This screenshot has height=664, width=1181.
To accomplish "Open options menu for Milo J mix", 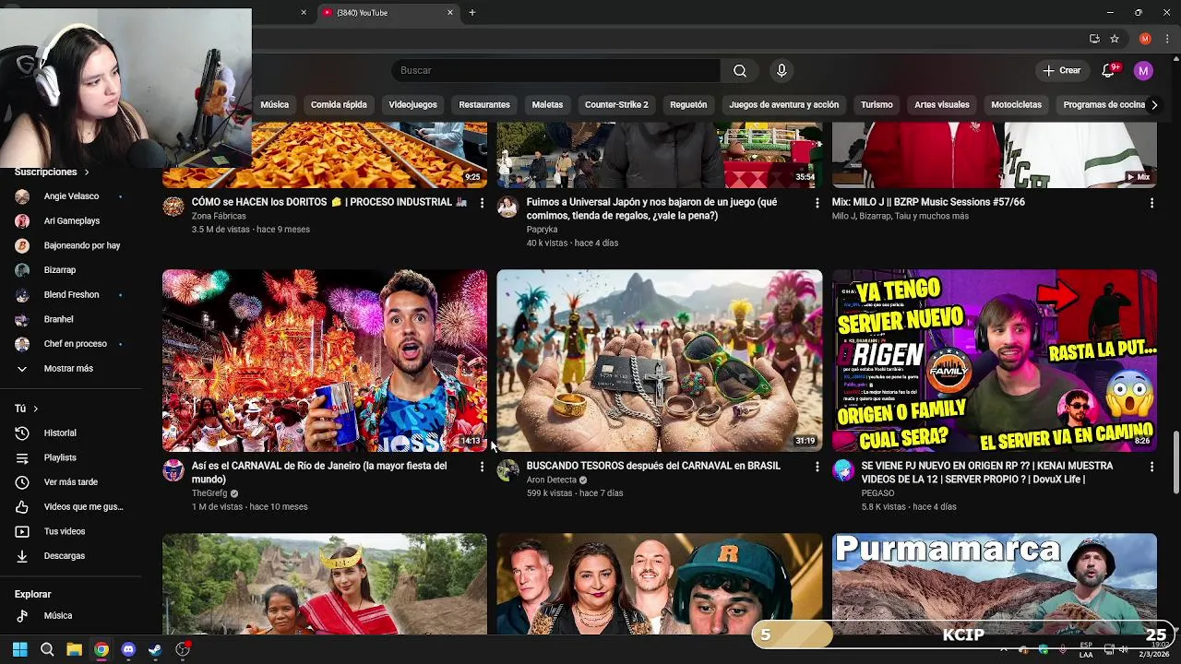I will click(1151, 202).
